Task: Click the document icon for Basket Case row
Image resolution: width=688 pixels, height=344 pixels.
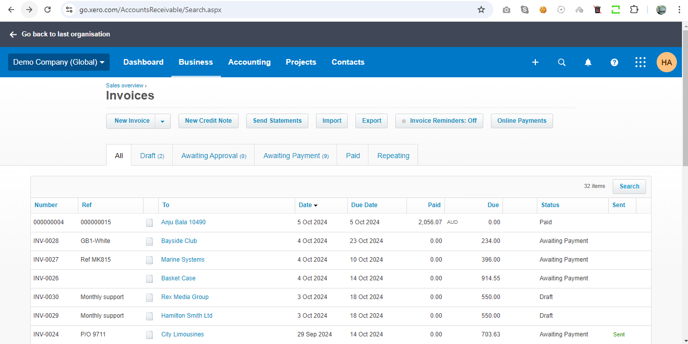Action: pos(149,279)
